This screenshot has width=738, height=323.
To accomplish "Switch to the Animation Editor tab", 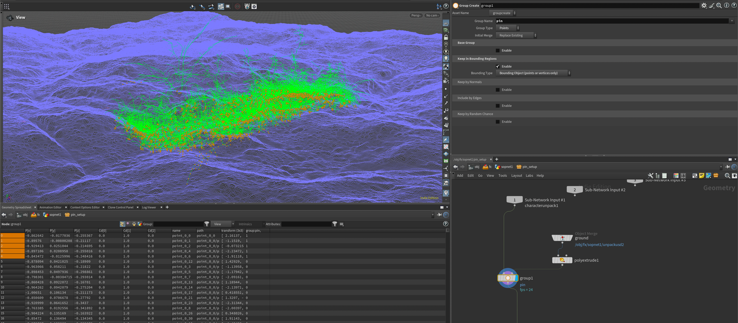I will click(x=51, y=207).
